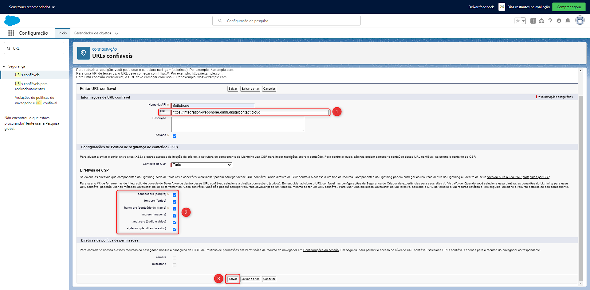Open the favorites list dropdown arrow
The width and height of the screenshot is (590, 290).
[x=523, y=21]
